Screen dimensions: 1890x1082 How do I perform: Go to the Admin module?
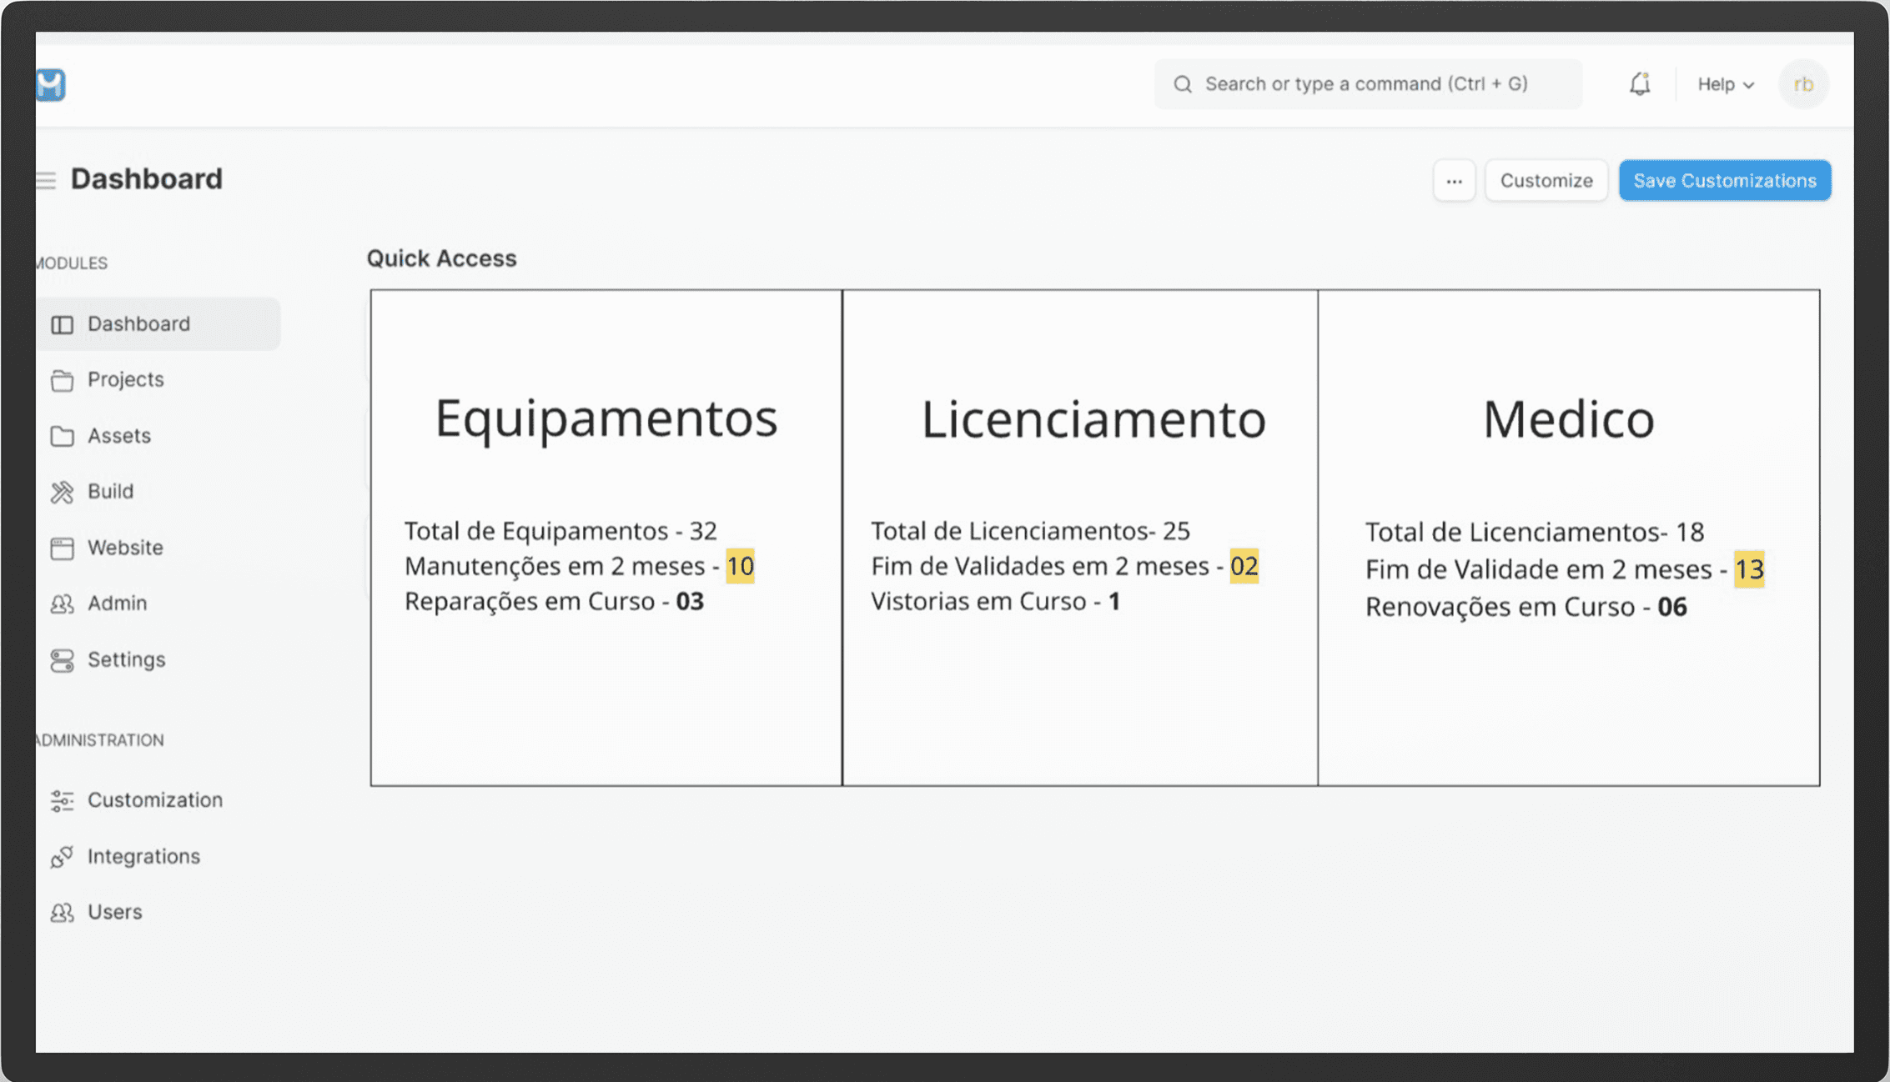tap(117, 603)
